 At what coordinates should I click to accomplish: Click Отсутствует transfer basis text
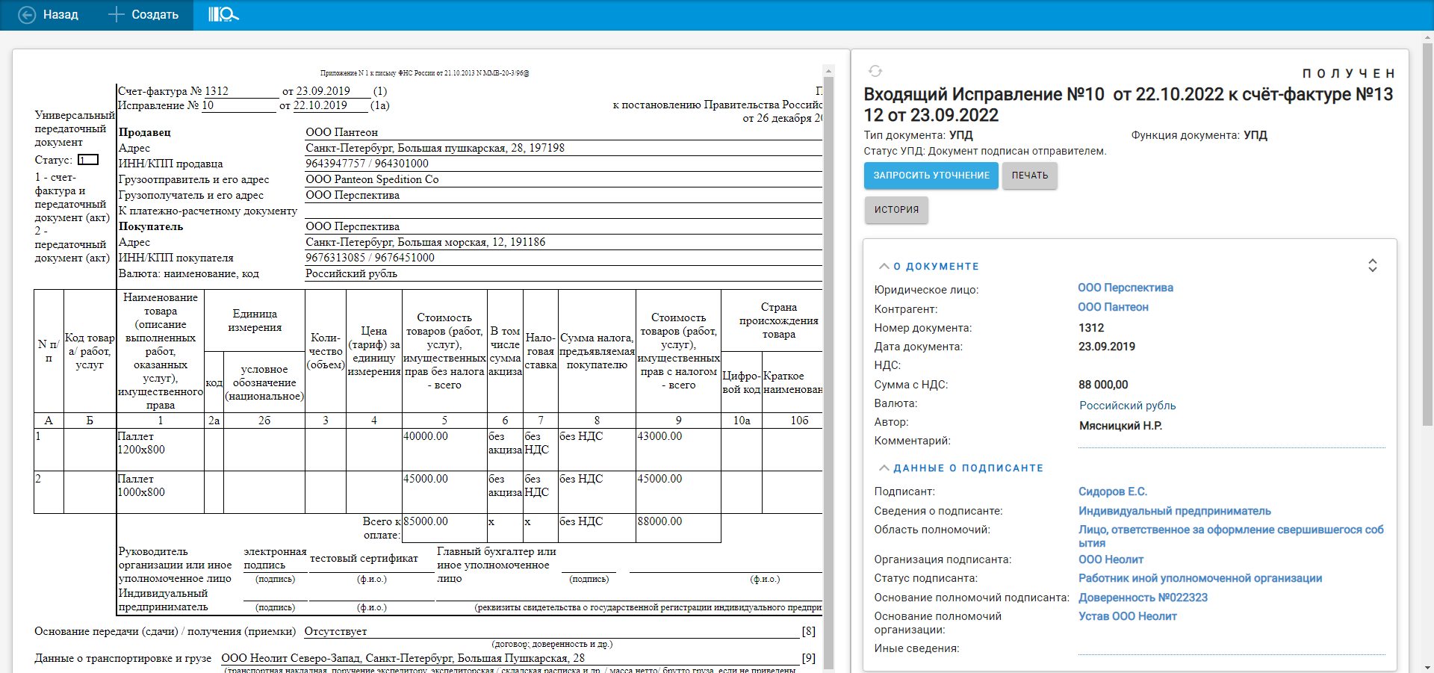335,631
